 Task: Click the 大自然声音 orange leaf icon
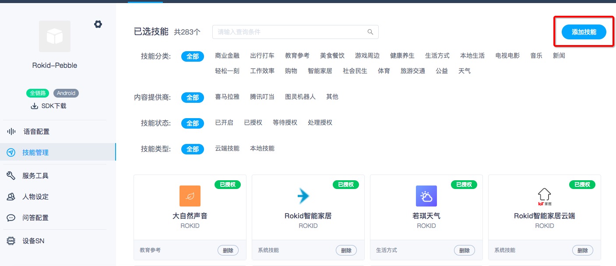[x=190, y=196]
